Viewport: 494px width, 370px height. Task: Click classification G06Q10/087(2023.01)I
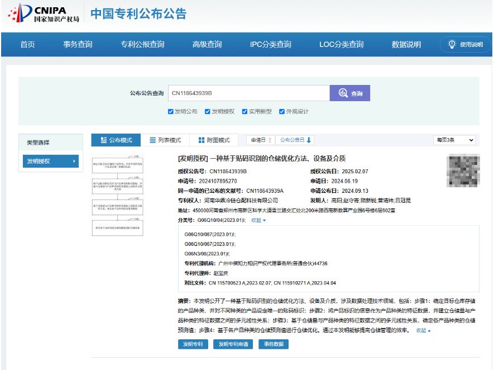(x=210, y=234)
